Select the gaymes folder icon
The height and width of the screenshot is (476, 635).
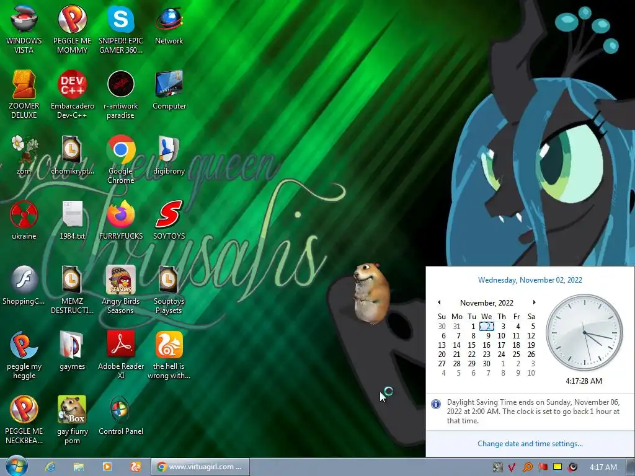click(72, 351)
